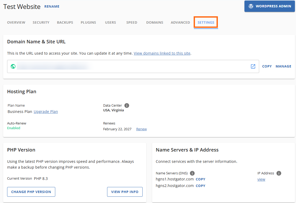296x203 pixels.
Task: Go to the Advanced tab
Action: click(180, 22)
